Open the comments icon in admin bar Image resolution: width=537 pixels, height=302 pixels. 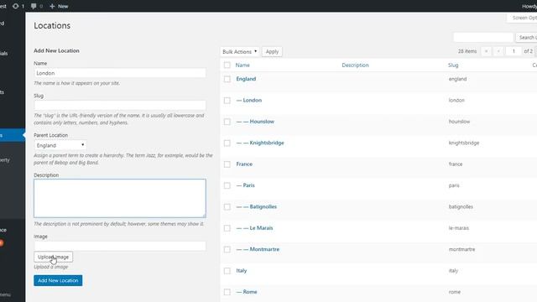(x=37, y=6)
